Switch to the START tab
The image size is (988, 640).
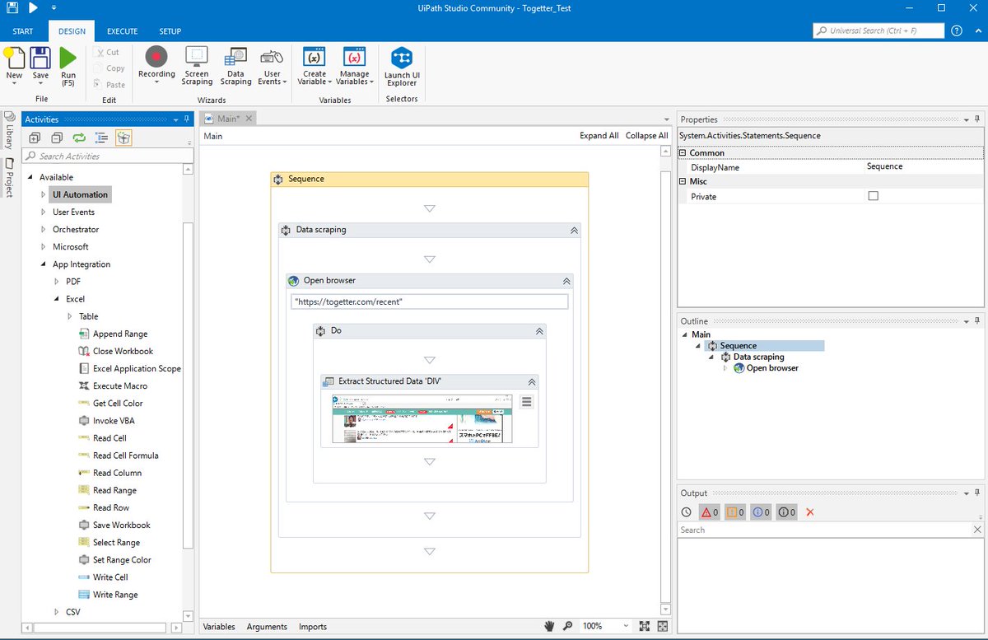pos(23,31)
